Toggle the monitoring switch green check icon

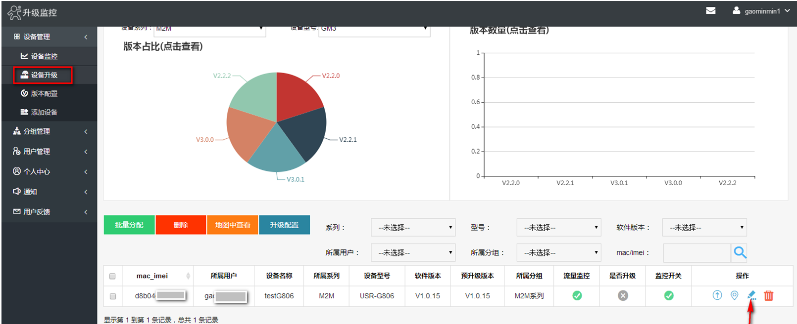(x=668, y=295)
